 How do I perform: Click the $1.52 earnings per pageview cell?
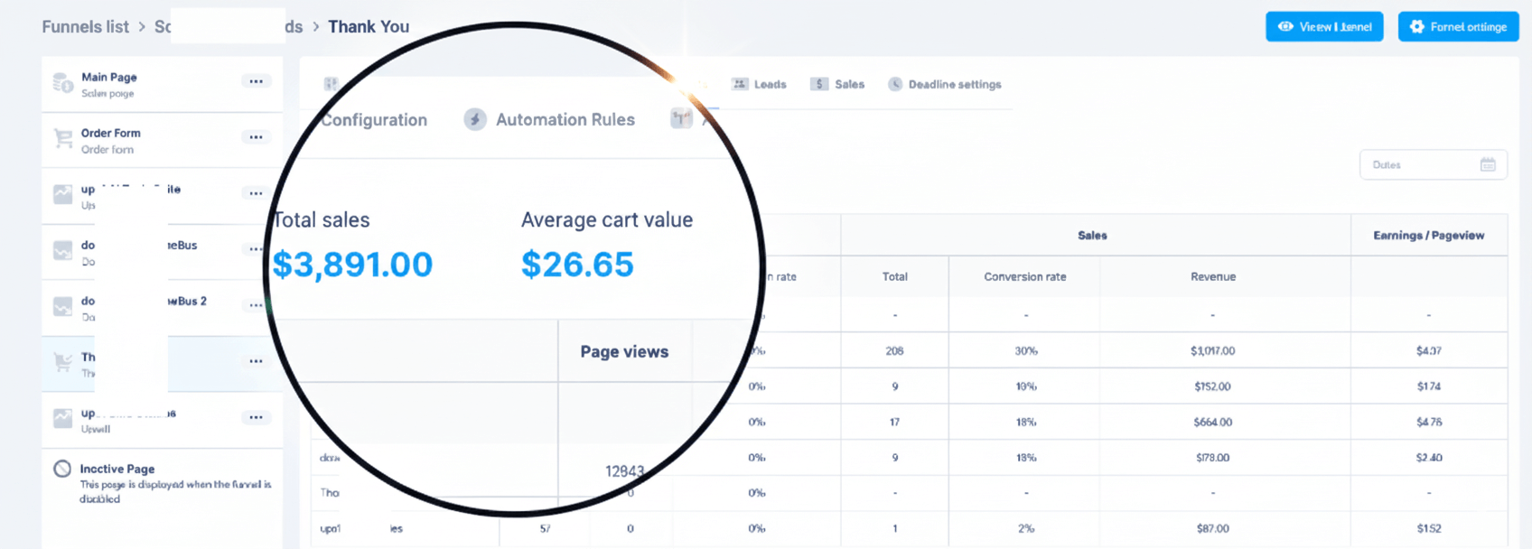[1429, 529]
